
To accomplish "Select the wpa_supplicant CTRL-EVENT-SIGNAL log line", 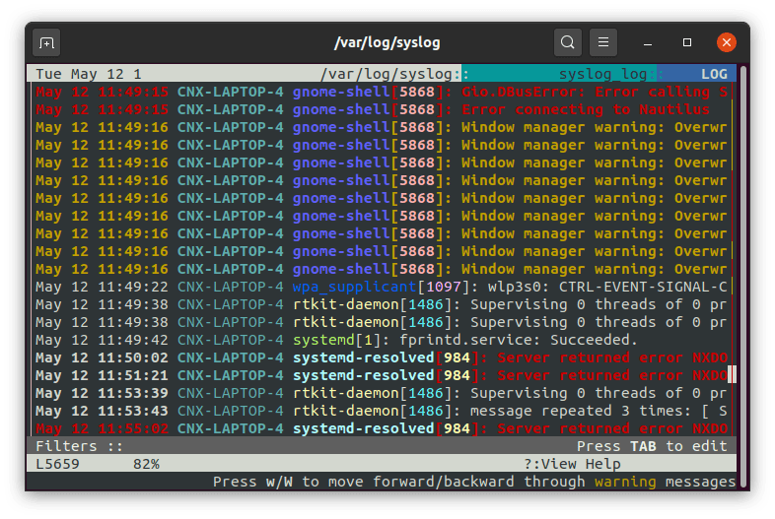I will pyautogui.click(x=382, y=287).
